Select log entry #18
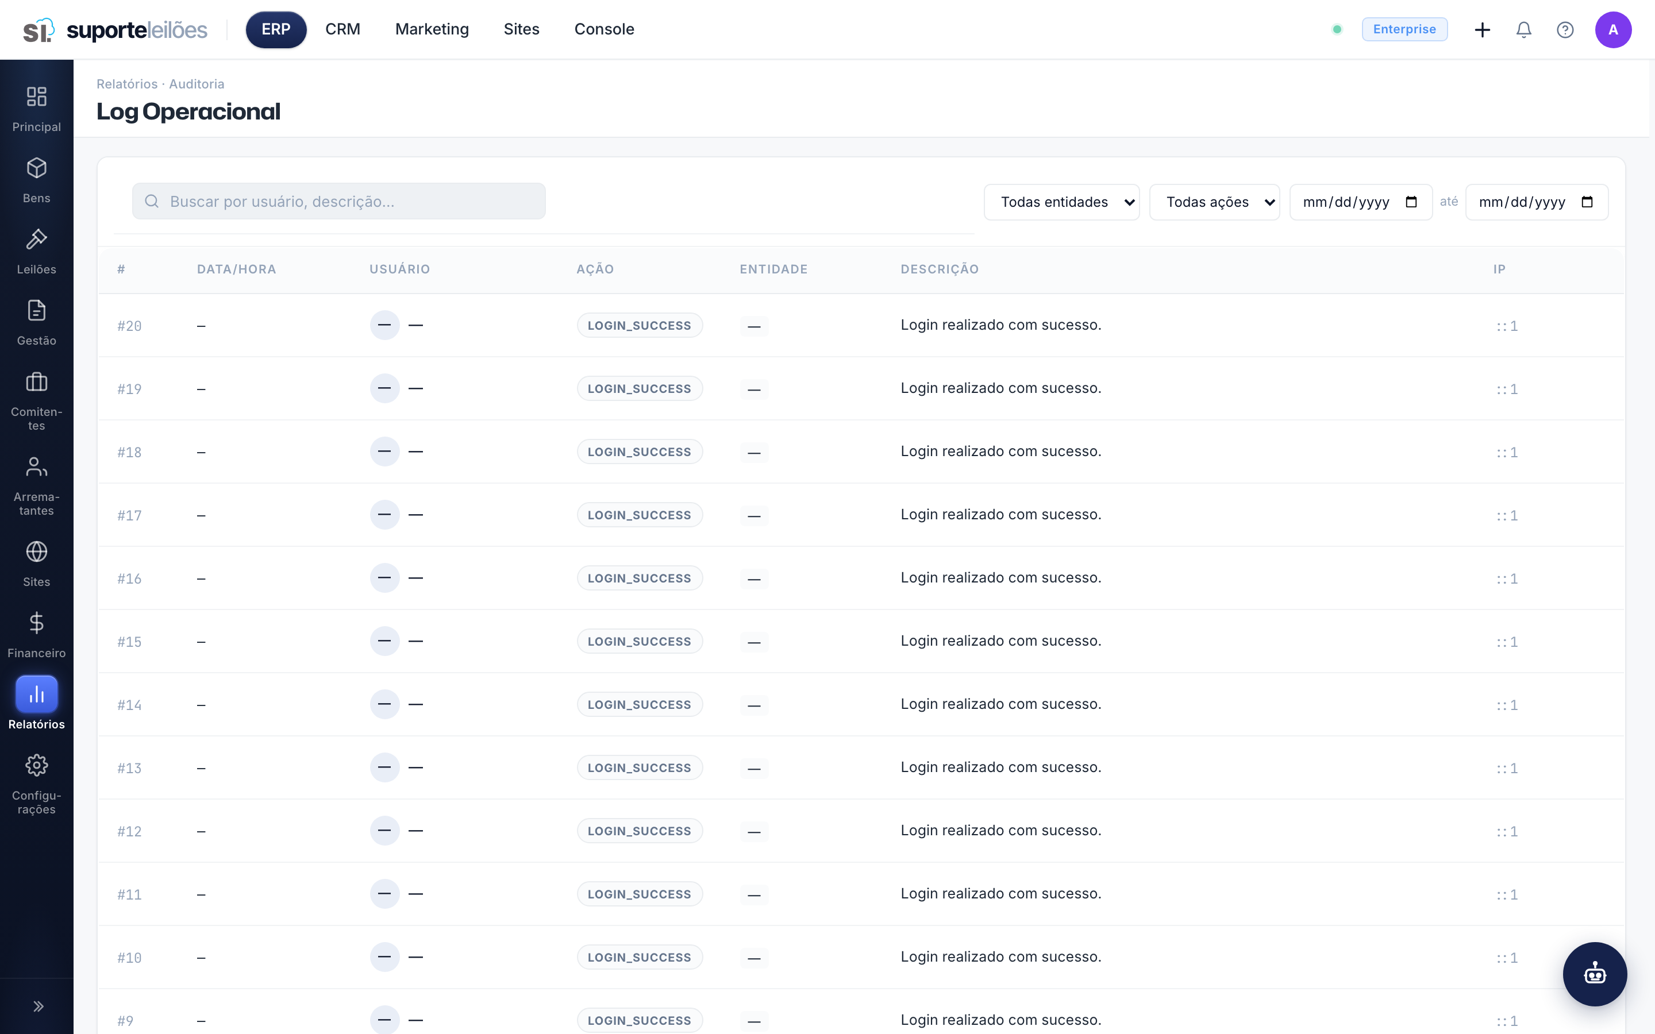1655x1034 pixels. (860, 452)
